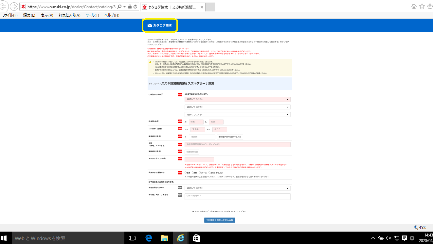
Task: Click the network tray icon
Action: tap(396, 238)
